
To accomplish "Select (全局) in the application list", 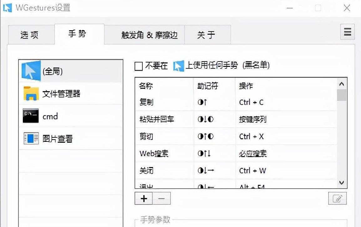I will pyautogui.click(x=71, y=71).
